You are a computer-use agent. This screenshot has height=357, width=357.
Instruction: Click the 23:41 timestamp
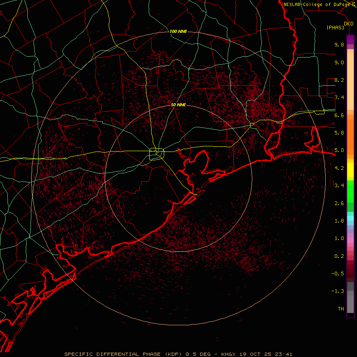284,354
